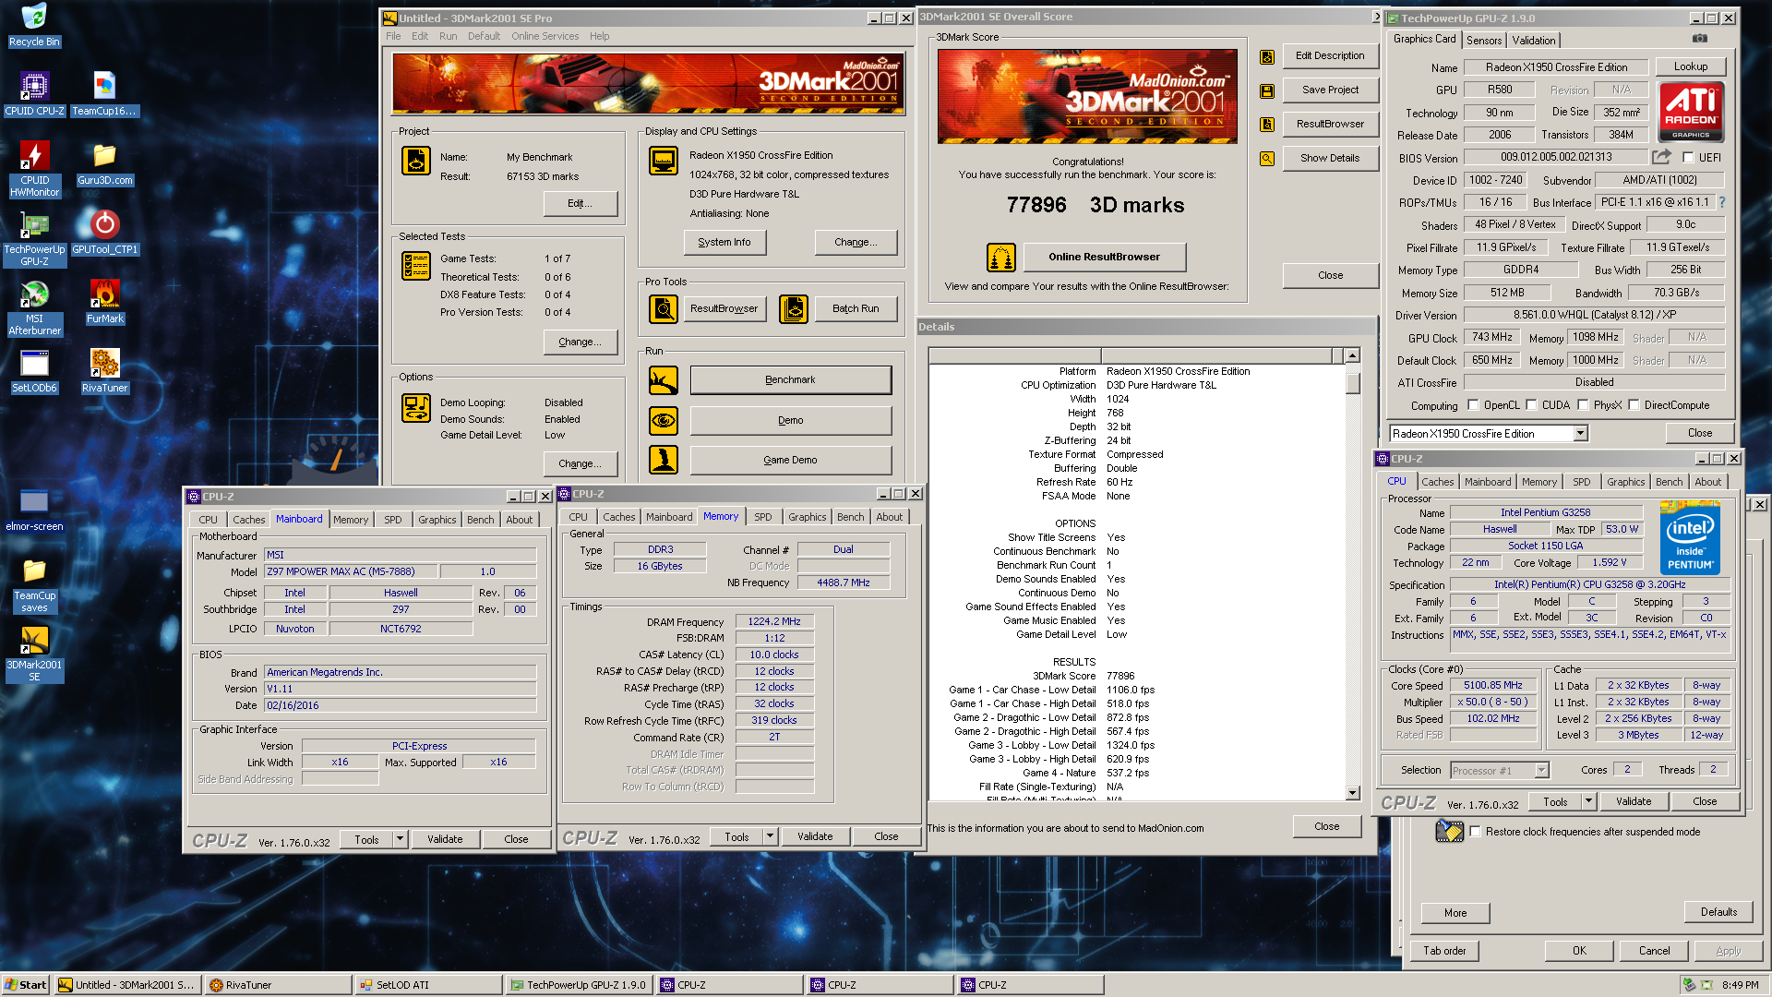Viewport: 1772px width, 997px height.
Task: Click the Game Demo joystick icon
Action: pos(664,460)
